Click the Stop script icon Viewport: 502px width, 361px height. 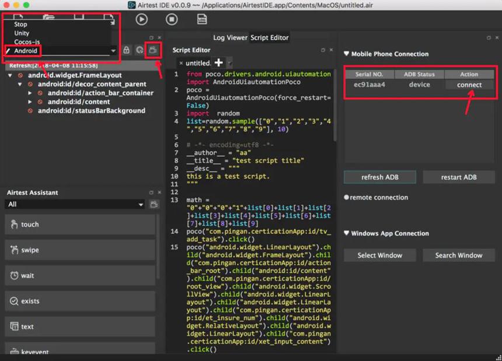[x=172, y=19]
